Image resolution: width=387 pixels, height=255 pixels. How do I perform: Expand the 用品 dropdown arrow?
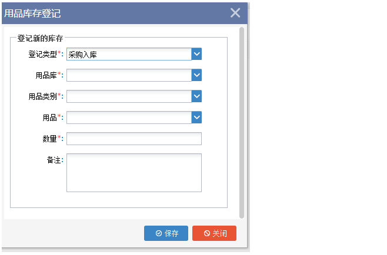click(x=196, y=118)
